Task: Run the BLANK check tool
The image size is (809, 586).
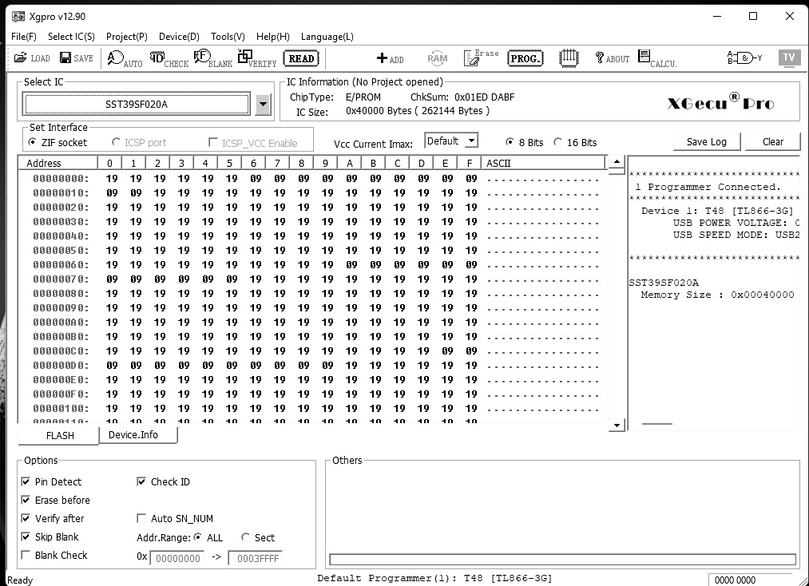Action: (x=212, y=58)
